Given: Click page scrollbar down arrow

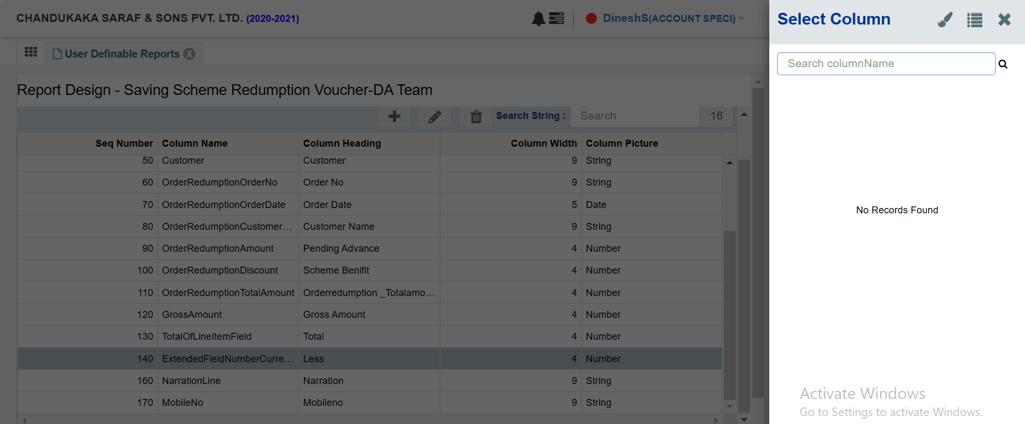Looking at the screenshot, I should pos(744,419).
